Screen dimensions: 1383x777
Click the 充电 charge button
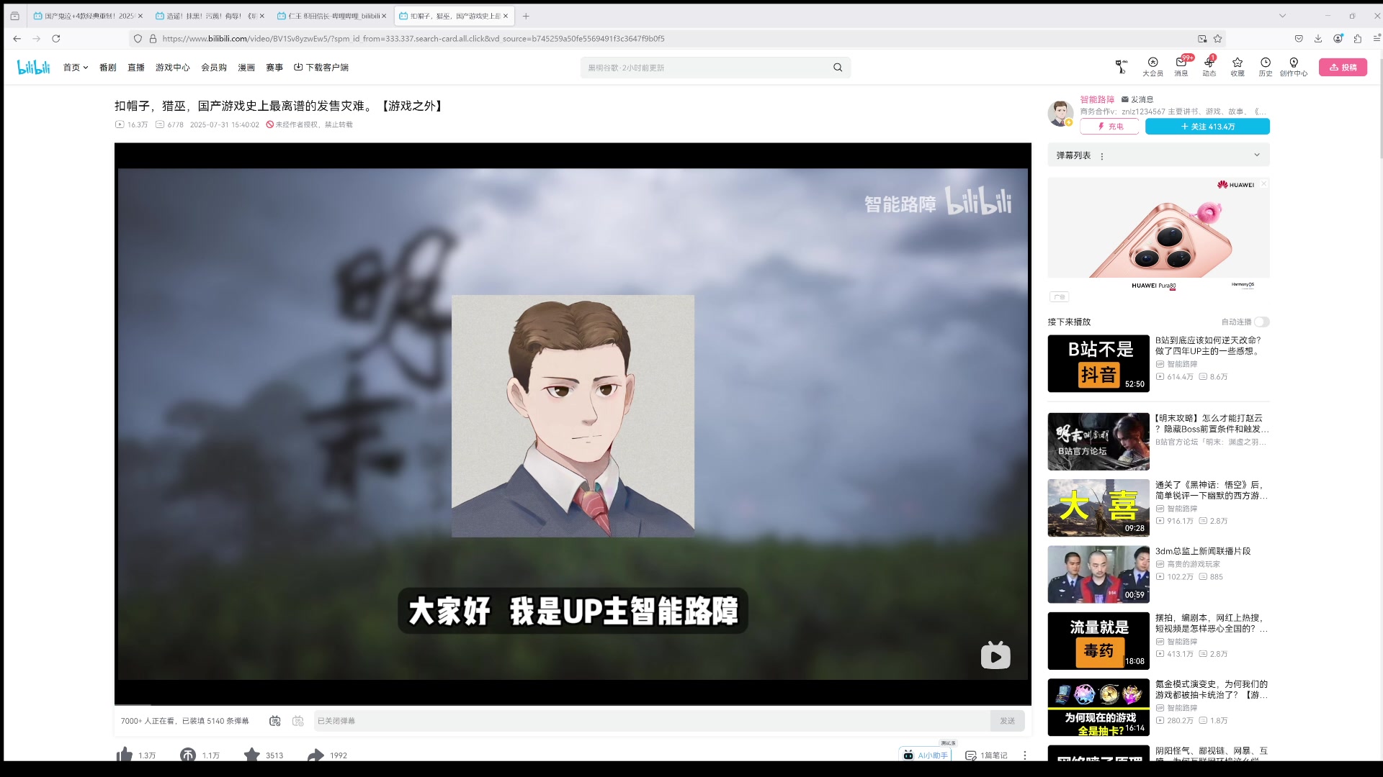point(1109,127)
